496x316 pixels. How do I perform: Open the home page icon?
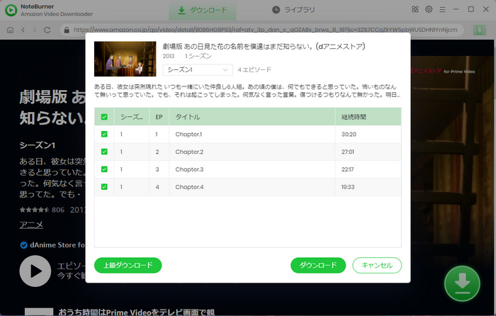[x=10, y=30]
